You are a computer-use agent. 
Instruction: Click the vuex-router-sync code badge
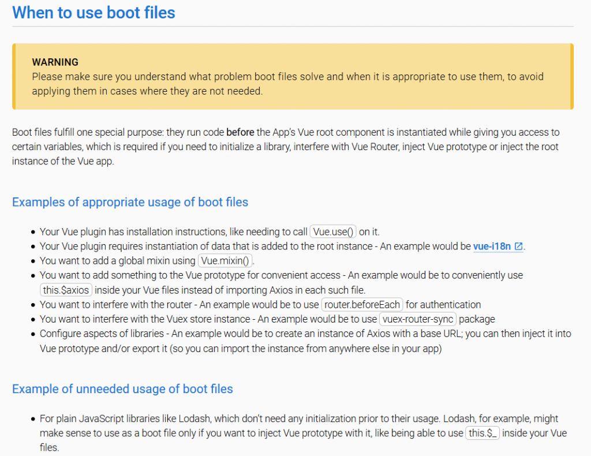click(418, 319)
